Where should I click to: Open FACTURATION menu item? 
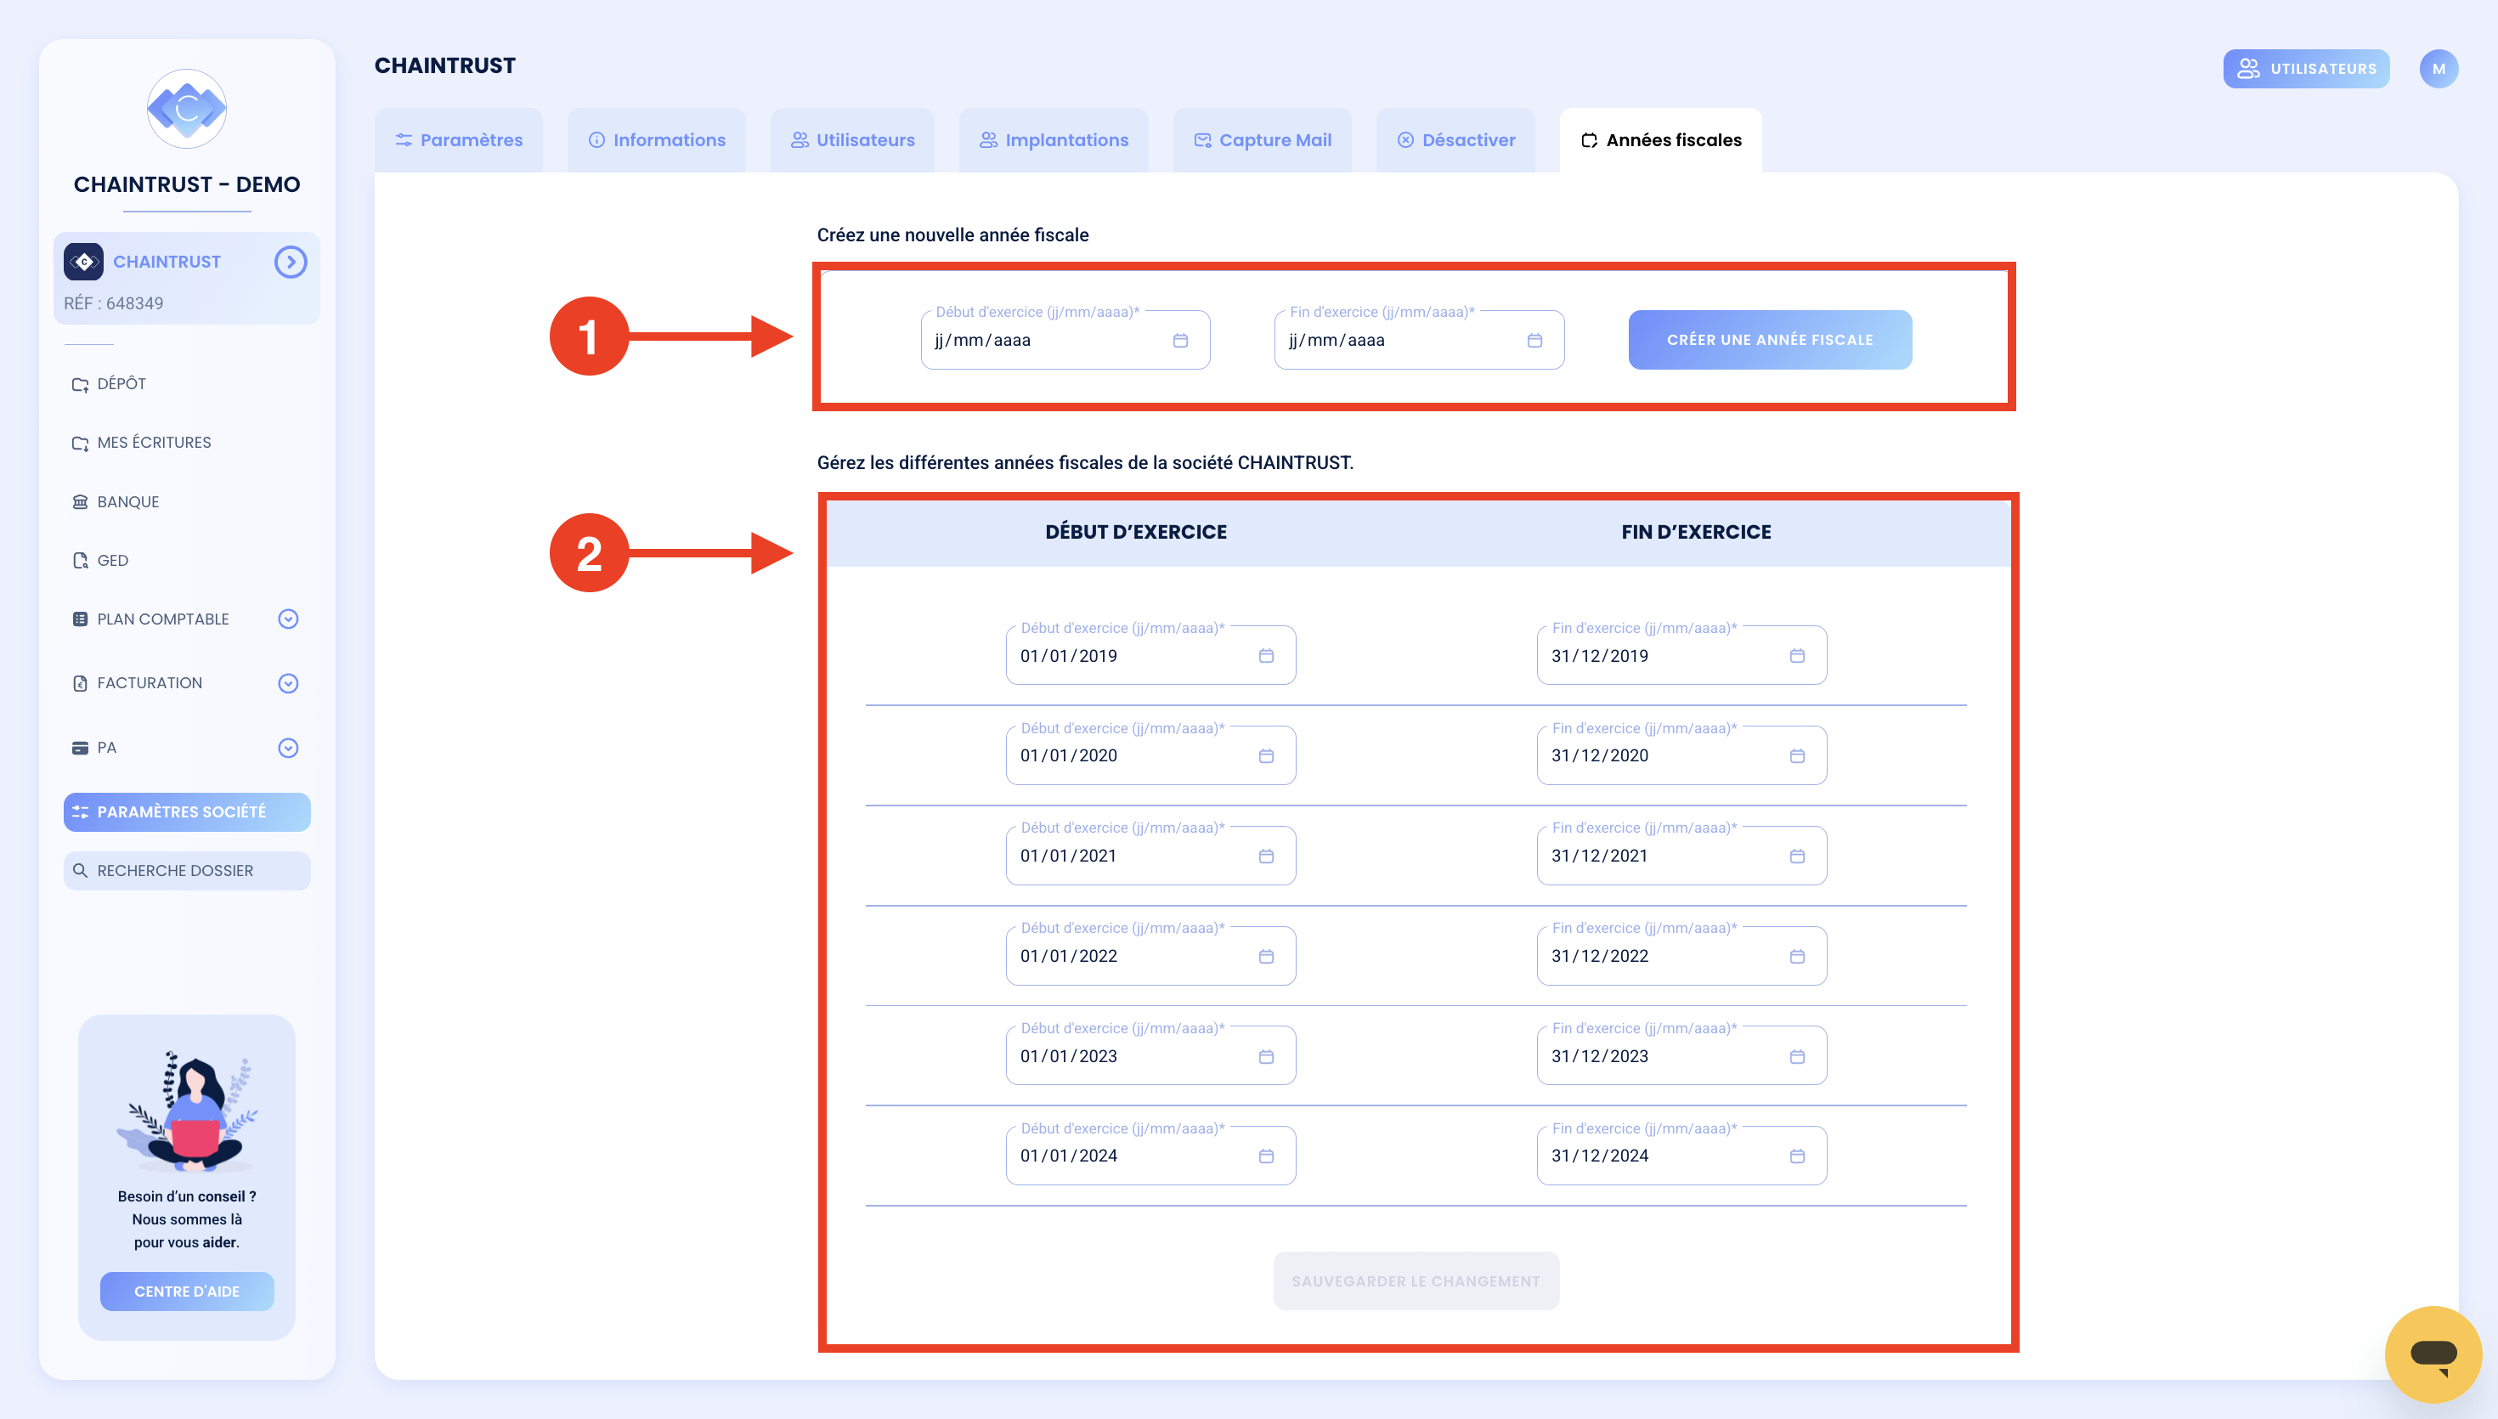pos(138,683)
